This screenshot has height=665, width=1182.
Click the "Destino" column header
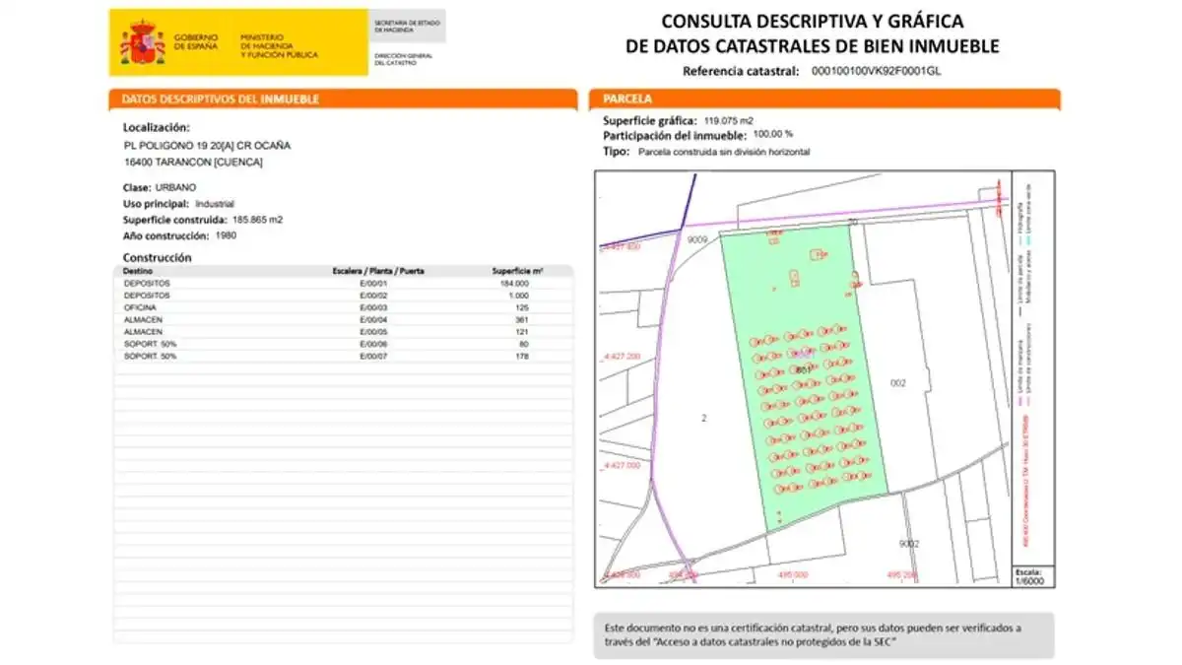point(136,271)
